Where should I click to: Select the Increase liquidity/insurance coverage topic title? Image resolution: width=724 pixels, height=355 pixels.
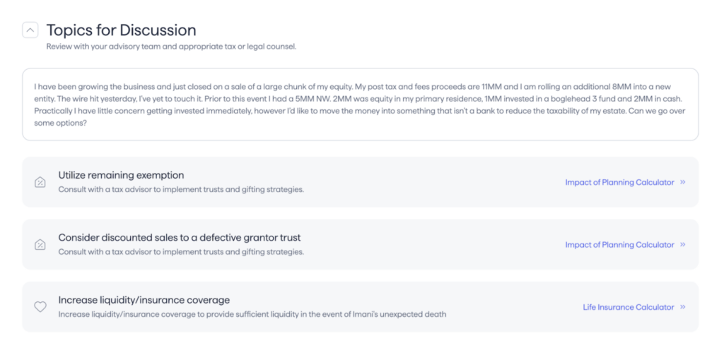pos(144,300)
